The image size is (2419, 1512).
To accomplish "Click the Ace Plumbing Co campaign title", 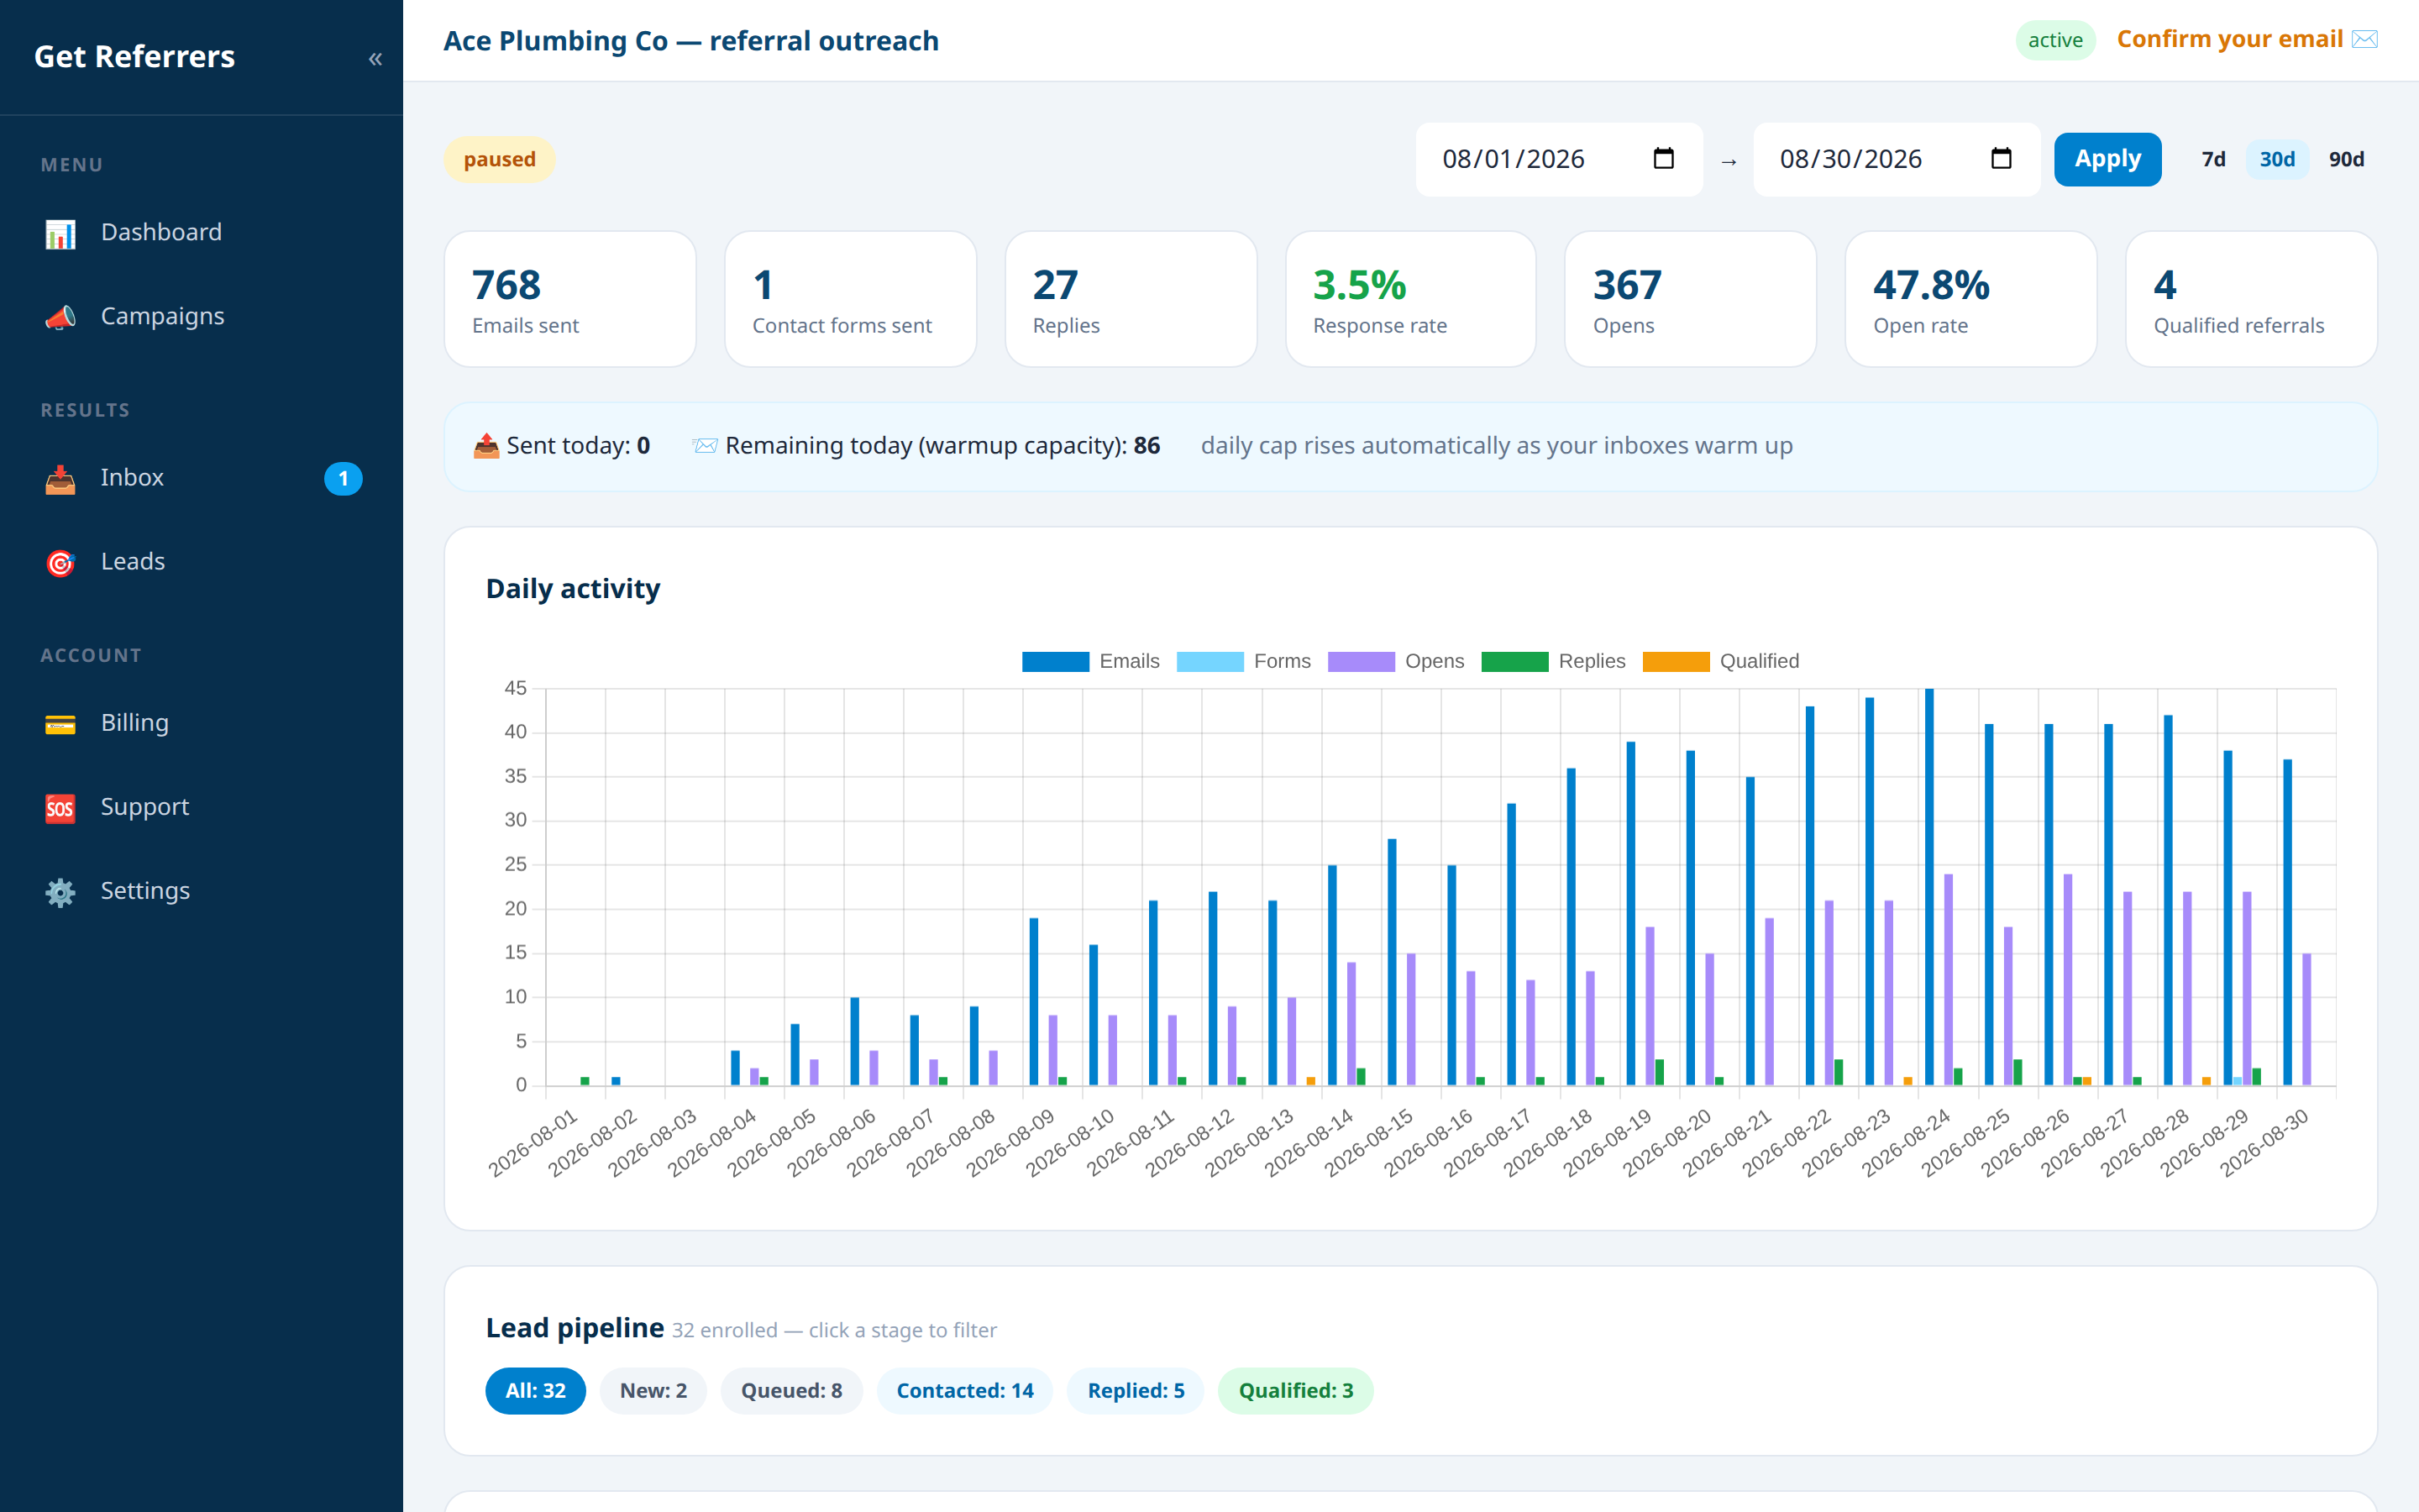I will point(690,41).
